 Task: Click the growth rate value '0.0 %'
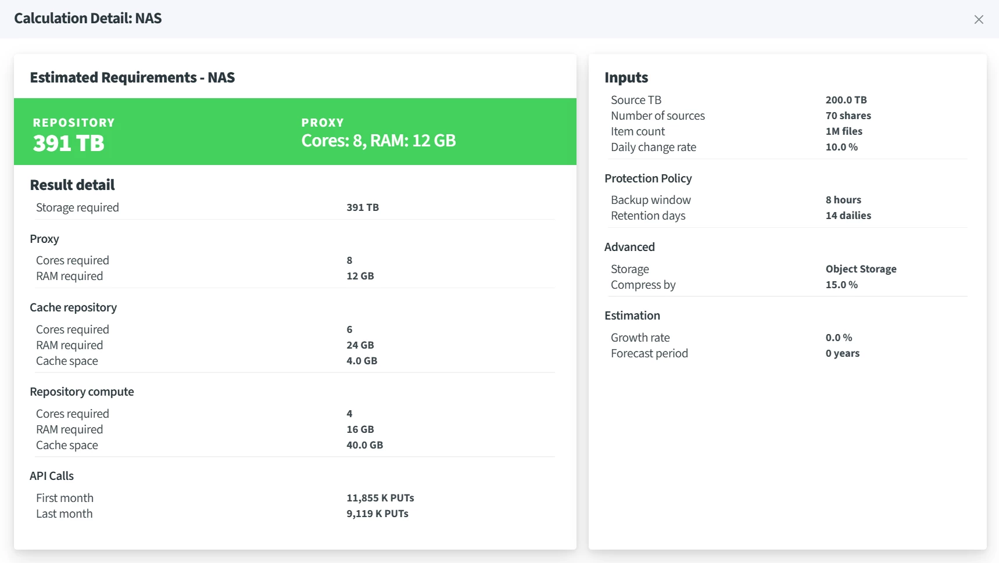(x=839, y=338)
